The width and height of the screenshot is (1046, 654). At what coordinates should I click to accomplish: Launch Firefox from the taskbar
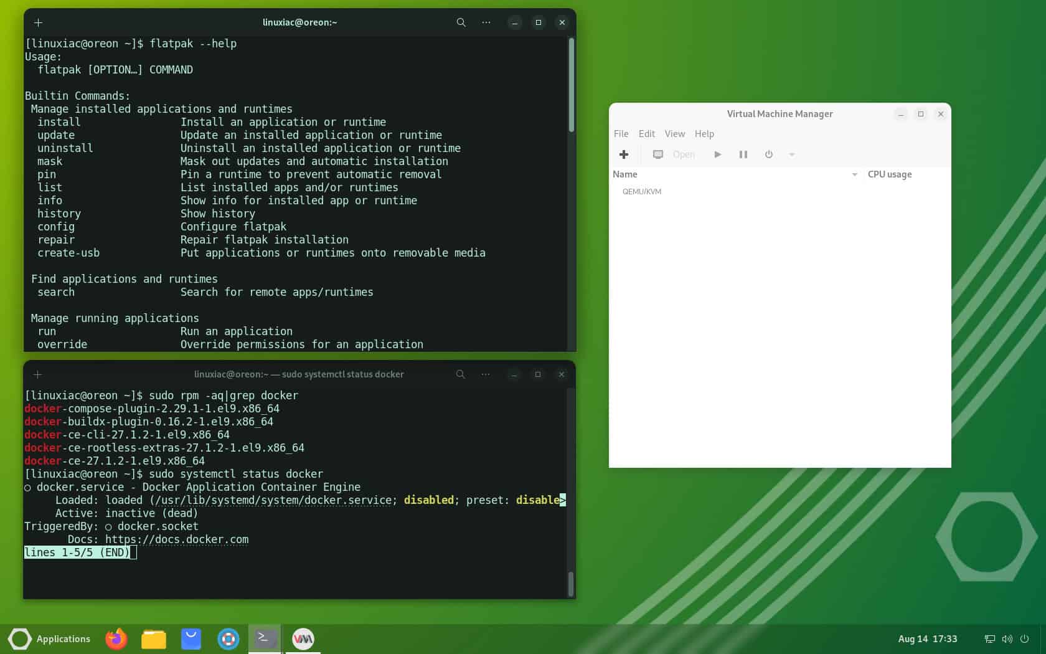coord(116,638)
